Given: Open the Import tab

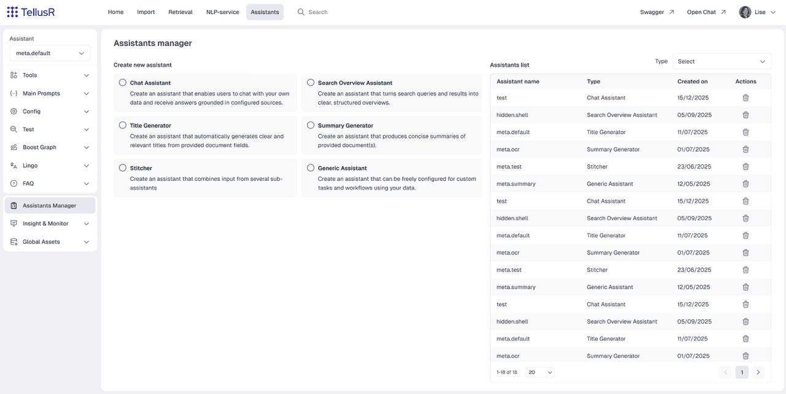Looking at the screenshot, I should coord(146,12).
